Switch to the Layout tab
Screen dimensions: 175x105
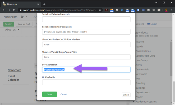point(152,24)
